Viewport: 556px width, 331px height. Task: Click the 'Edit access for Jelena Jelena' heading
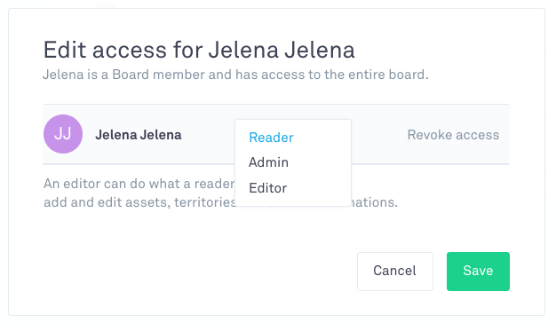click(199, 50)
